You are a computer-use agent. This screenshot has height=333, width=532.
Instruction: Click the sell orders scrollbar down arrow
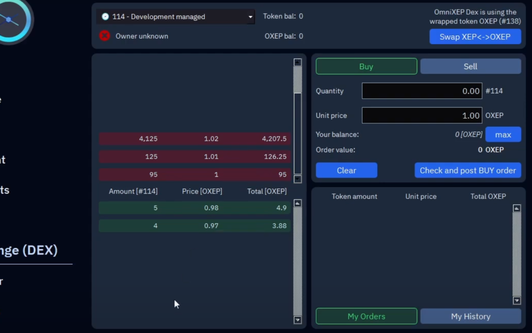point(298,179)
